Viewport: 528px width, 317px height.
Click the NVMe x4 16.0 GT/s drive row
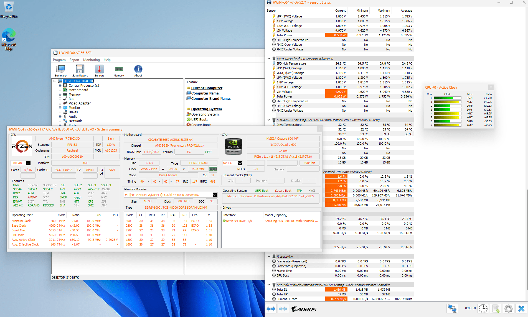271,221
